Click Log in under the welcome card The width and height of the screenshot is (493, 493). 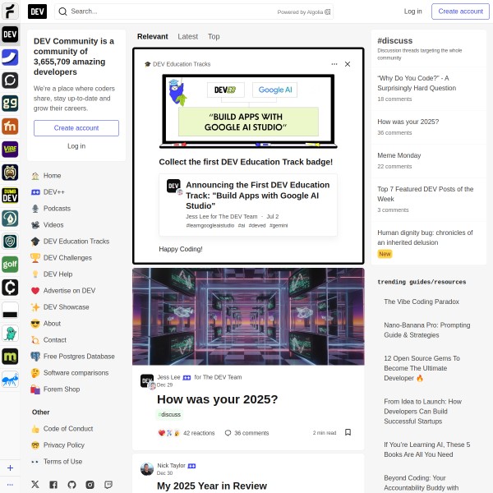tap(76, 146)
